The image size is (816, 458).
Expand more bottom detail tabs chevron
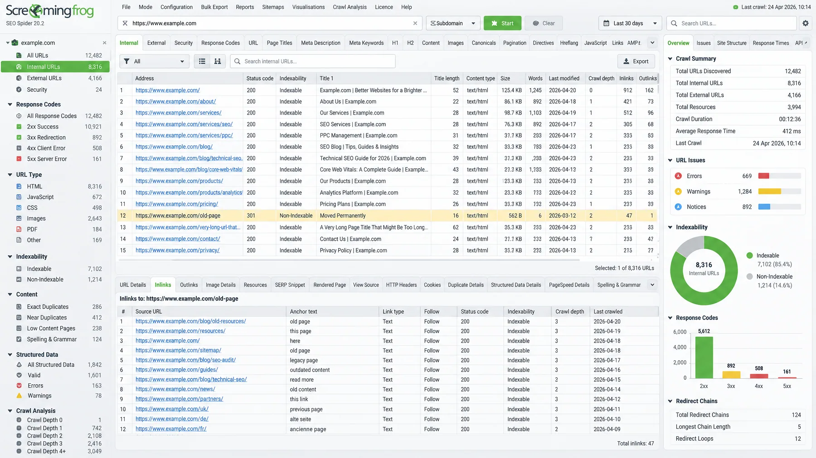tap(652, 285)
